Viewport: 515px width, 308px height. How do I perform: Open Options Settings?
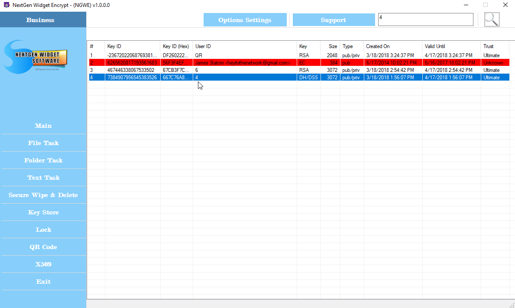[245, 19]
